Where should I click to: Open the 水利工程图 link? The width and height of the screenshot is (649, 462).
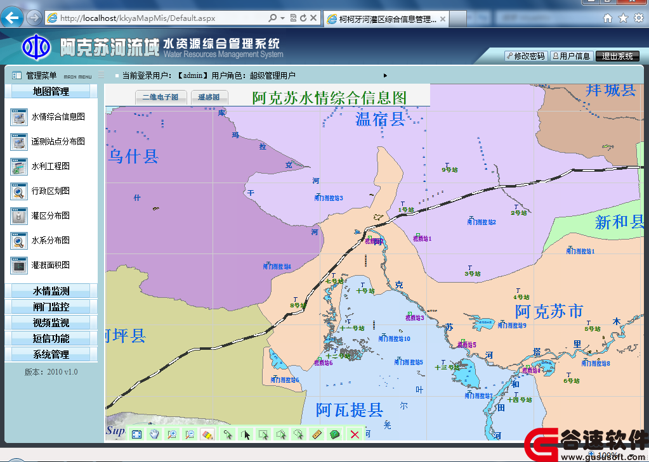click(x=51, y=166)
